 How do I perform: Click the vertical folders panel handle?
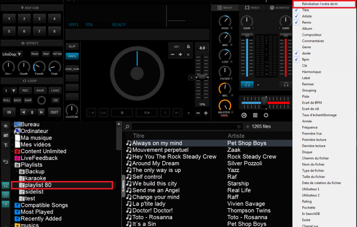click(x=123, y=186)
